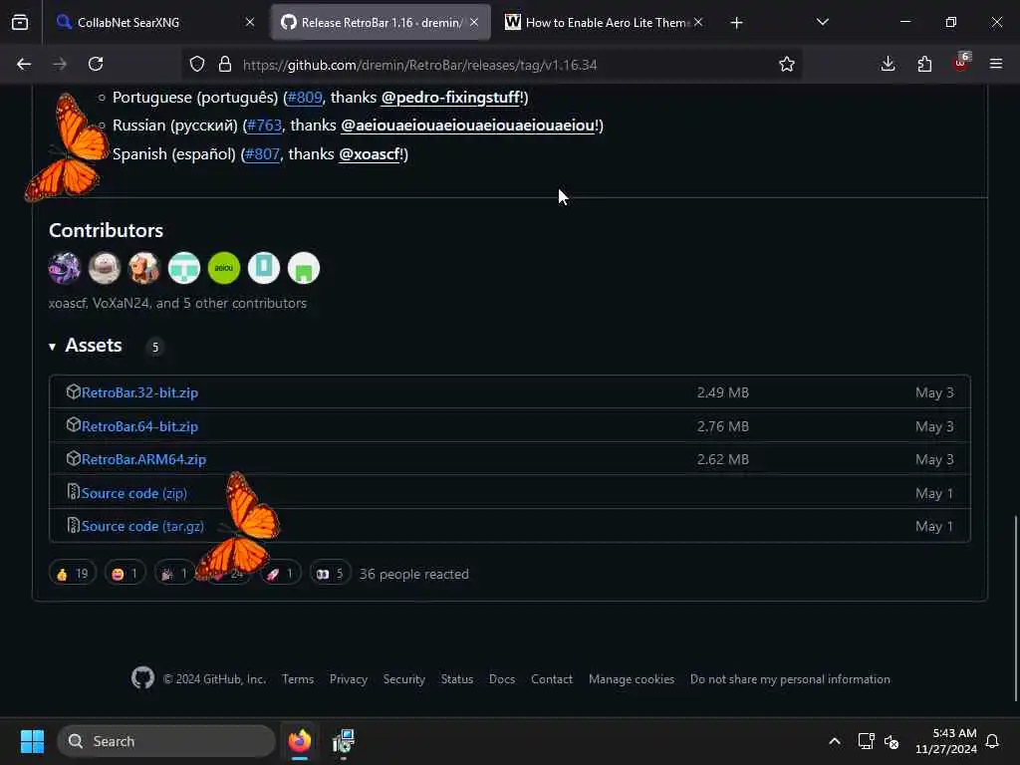Reload the current page
This screenshot has width=1020, height=765.
tap(96, 64)
